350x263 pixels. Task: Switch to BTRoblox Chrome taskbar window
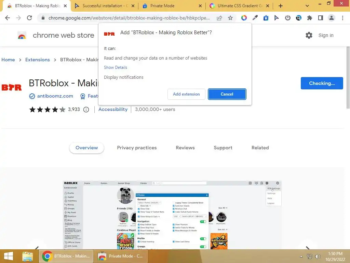[66, 256]
